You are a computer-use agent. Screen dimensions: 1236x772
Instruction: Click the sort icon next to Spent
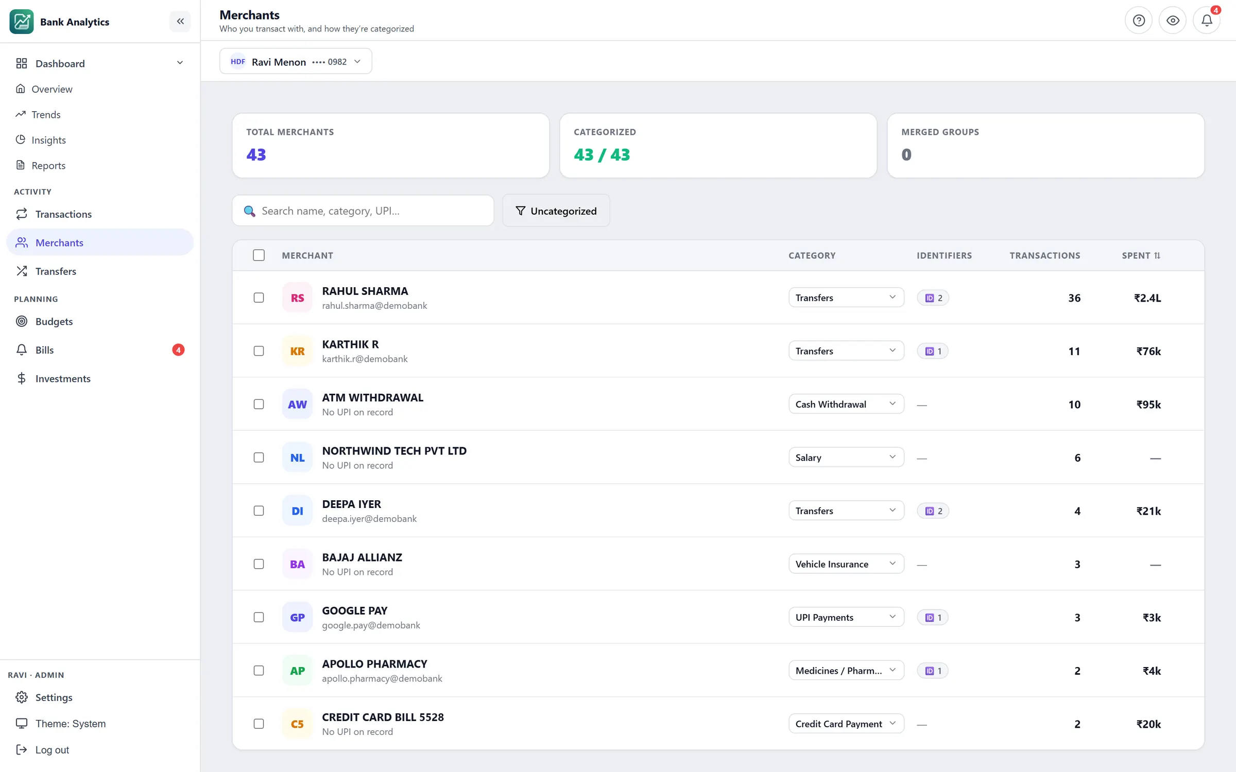tap(1157, 255)
